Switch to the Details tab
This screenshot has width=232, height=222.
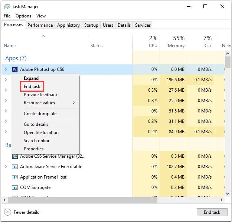124,25
